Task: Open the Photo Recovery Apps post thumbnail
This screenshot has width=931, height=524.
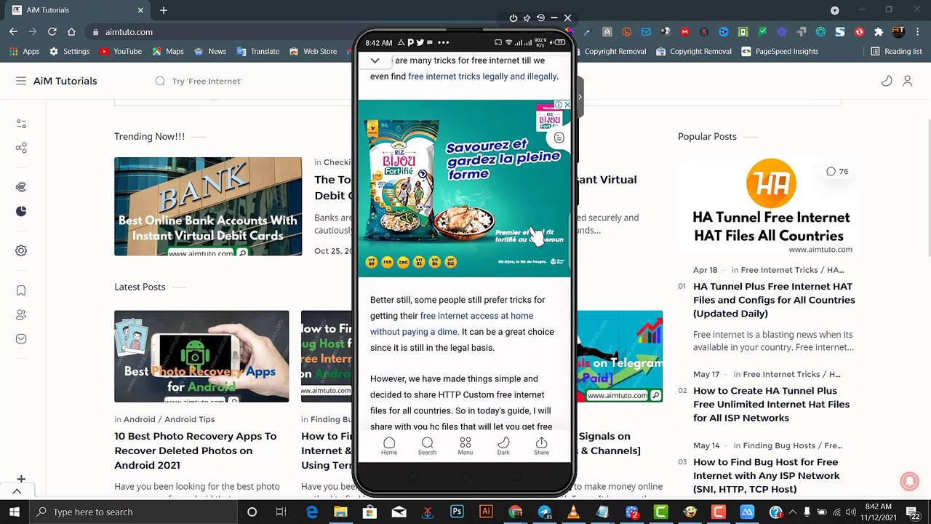Action: [201, 357]
